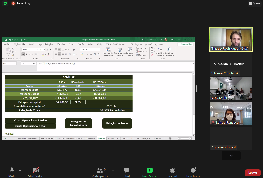Open the Calibri font name dropdown
The height and width of the screenshot is (178, 263).
[38, 50]
